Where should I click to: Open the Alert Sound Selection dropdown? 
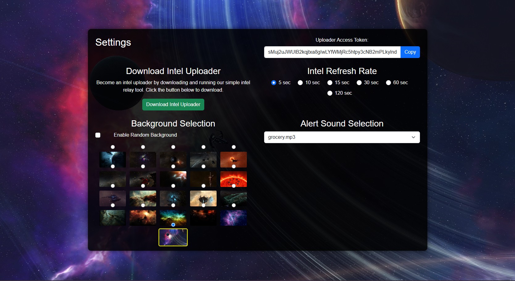pyautogui.click(x=342, y=137)
